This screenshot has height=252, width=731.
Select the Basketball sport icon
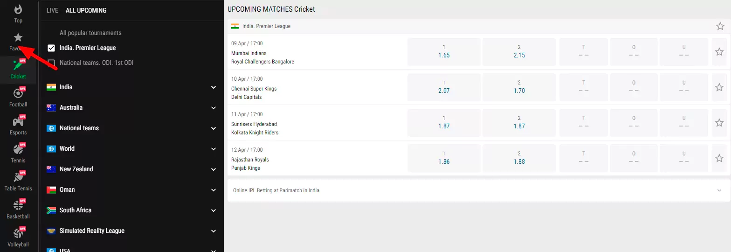point(18,206)
